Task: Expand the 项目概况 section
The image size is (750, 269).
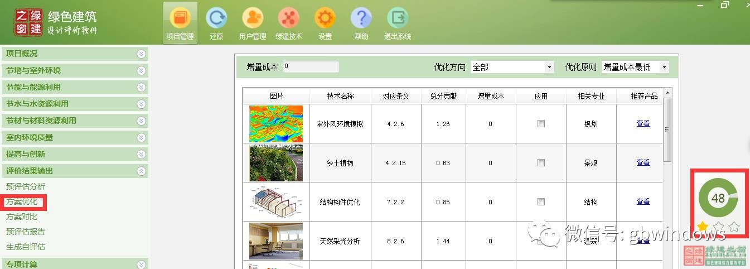Action: tap(75, 54)
